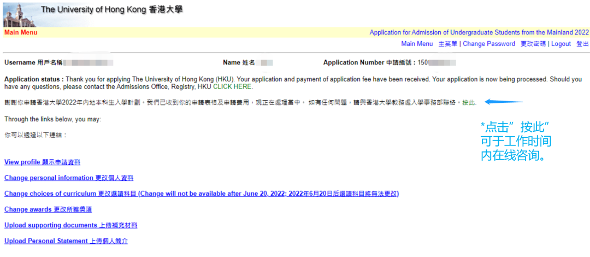The image size is (590, 257).
Task: Select the 謝謝你申請香港大學2022年 paragraph
Action: coord(240,102)
